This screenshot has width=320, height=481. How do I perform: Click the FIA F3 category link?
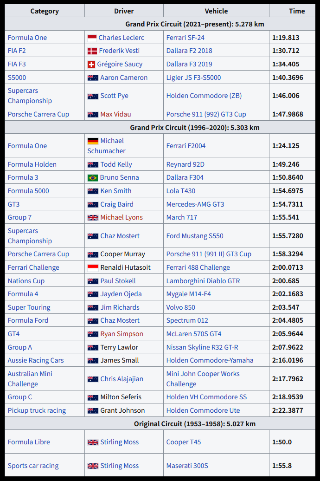[17, 64]
